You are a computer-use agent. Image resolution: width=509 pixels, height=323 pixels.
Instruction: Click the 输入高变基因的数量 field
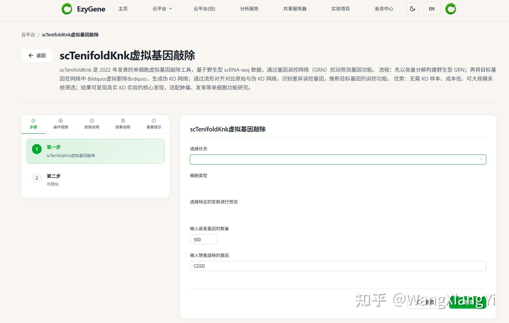coord(204,239)
